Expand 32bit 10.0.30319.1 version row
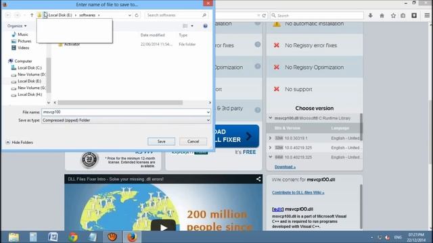433x243 pixels. pos(271,138)
